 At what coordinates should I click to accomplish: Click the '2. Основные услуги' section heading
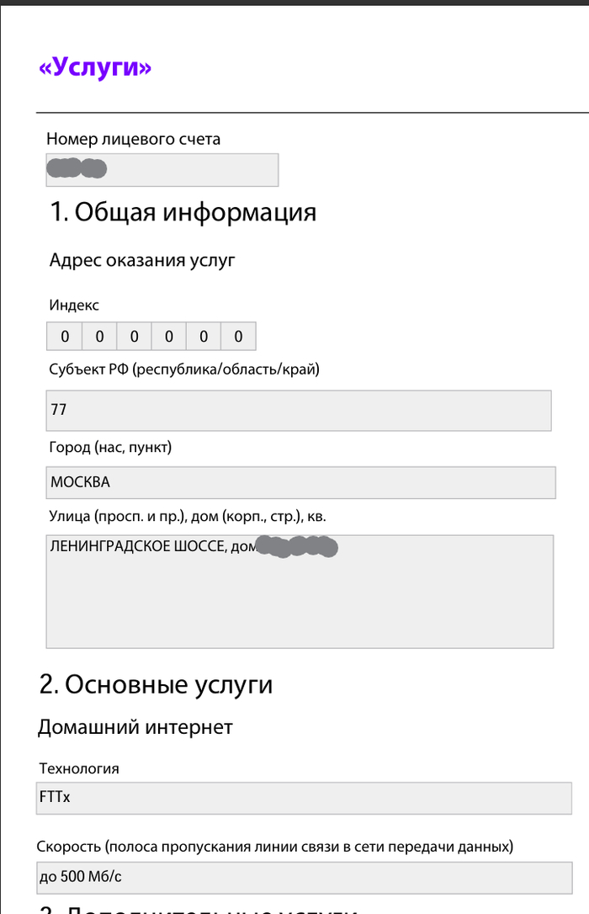157,685
